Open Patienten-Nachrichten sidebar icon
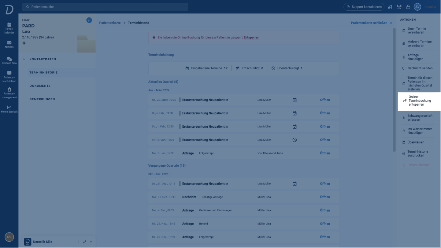Screen dimensions: 441x248 (9, 77)
